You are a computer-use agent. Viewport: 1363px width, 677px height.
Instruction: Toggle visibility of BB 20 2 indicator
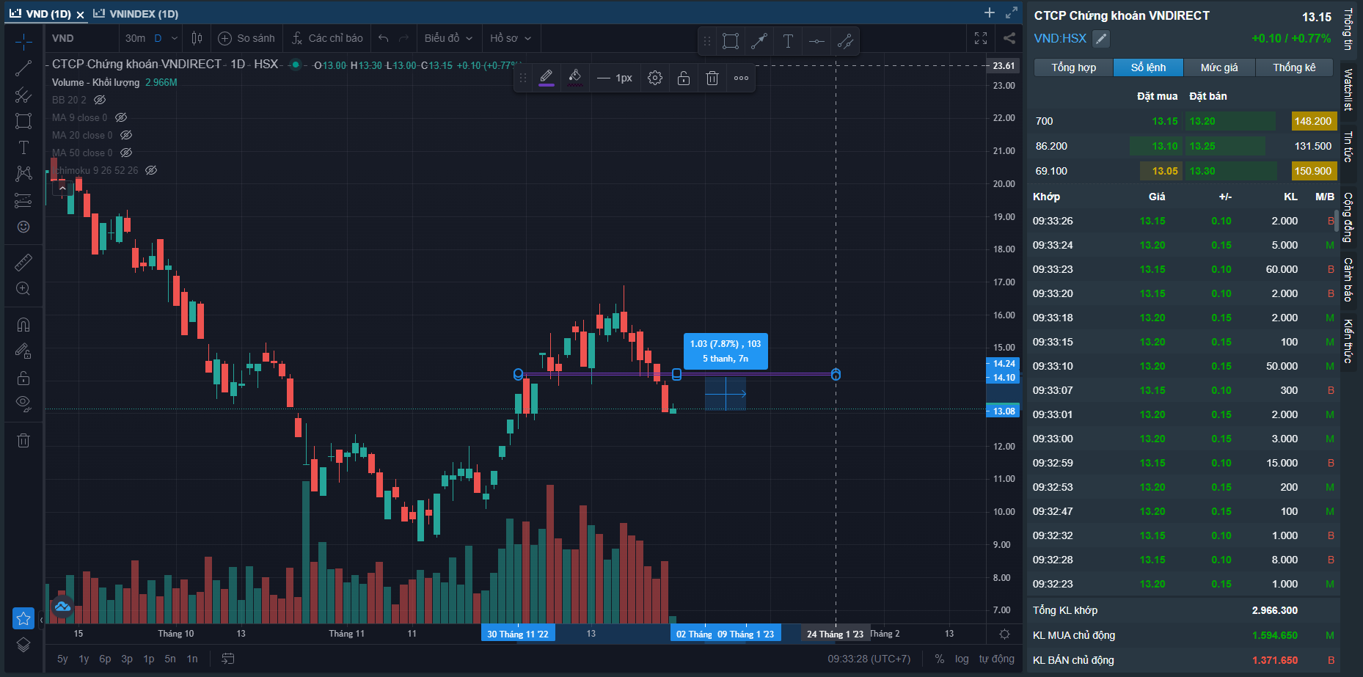100,100
